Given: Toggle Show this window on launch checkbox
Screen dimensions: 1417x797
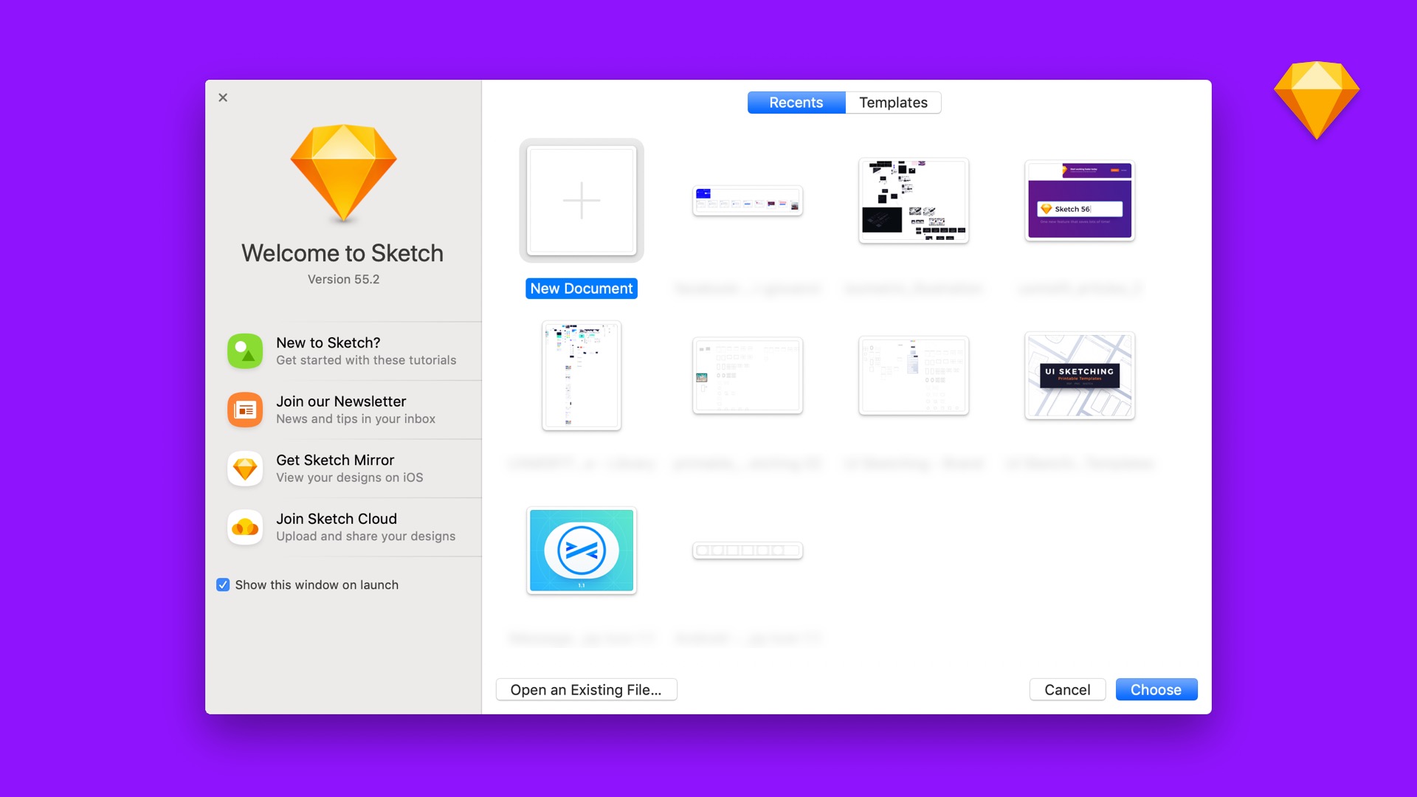Looking at the screenshot, I should click(x=223, y=585).
